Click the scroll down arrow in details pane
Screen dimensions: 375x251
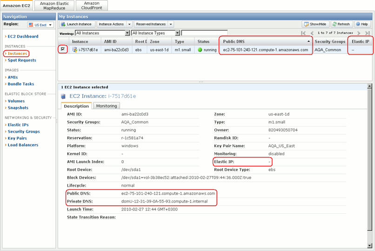[x=369, y=246]
